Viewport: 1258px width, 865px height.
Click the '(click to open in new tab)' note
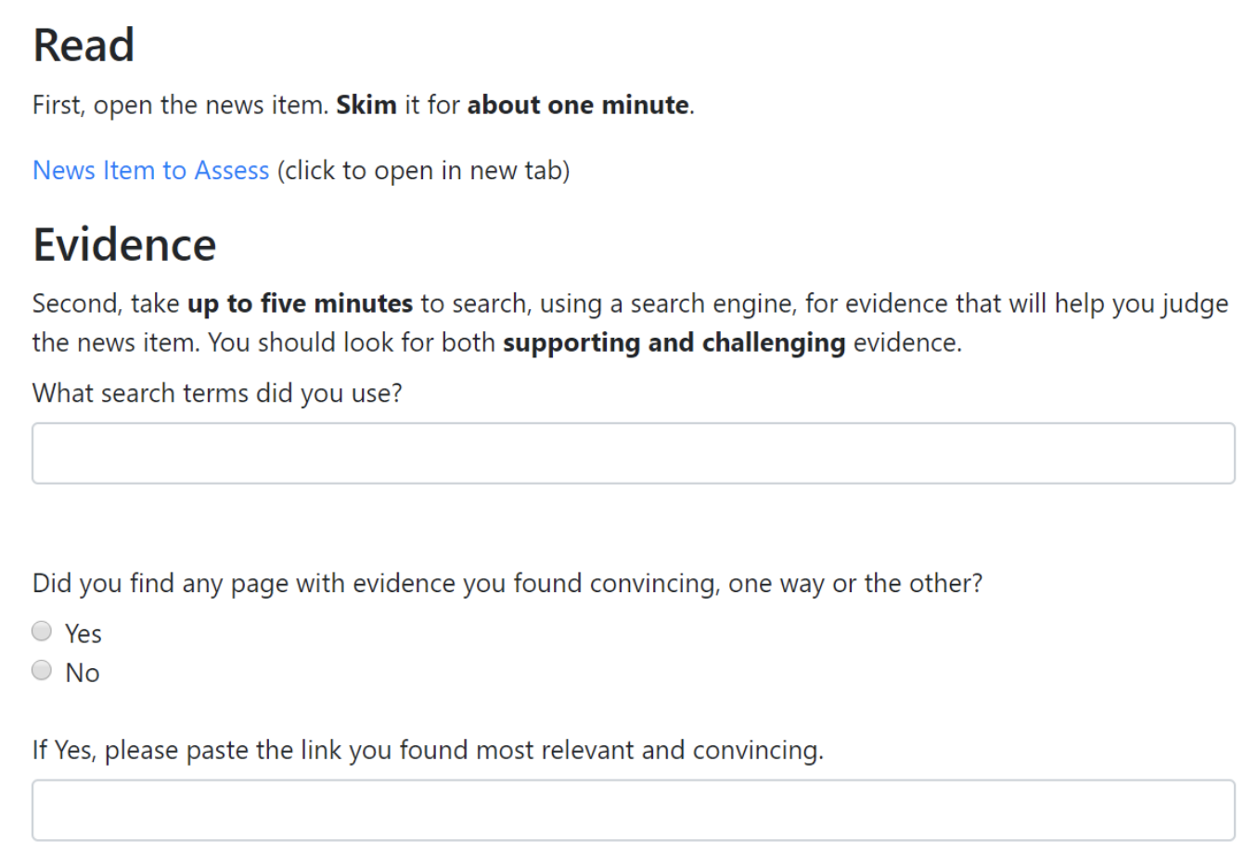pos(423,171)
